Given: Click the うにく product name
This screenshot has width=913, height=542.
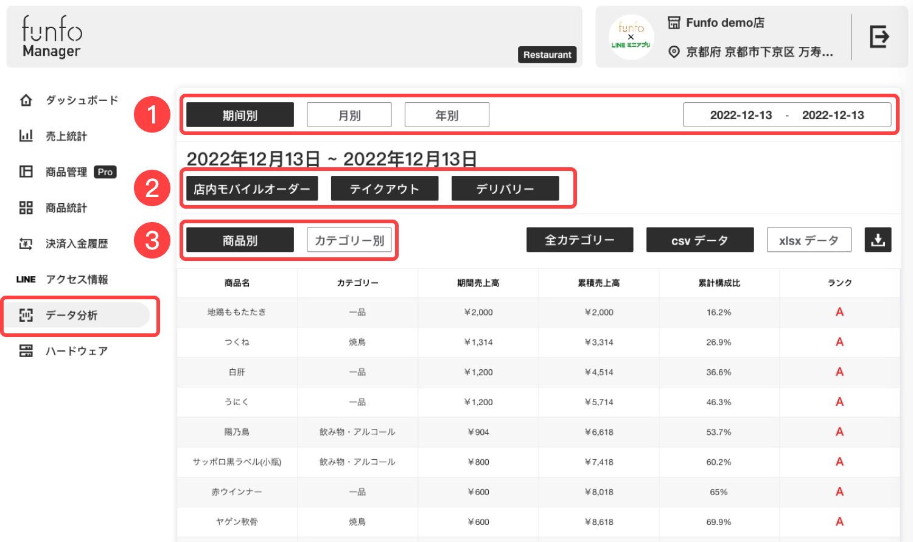Looking at the screenshot, I should pos(237,401).
